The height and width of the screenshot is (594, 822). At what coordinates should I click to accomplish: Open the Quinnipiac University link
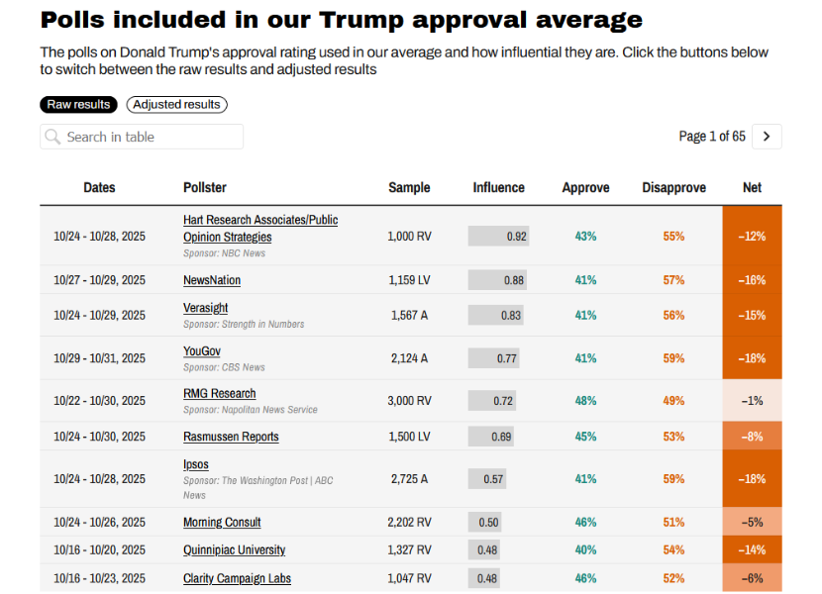click(234, 550)
